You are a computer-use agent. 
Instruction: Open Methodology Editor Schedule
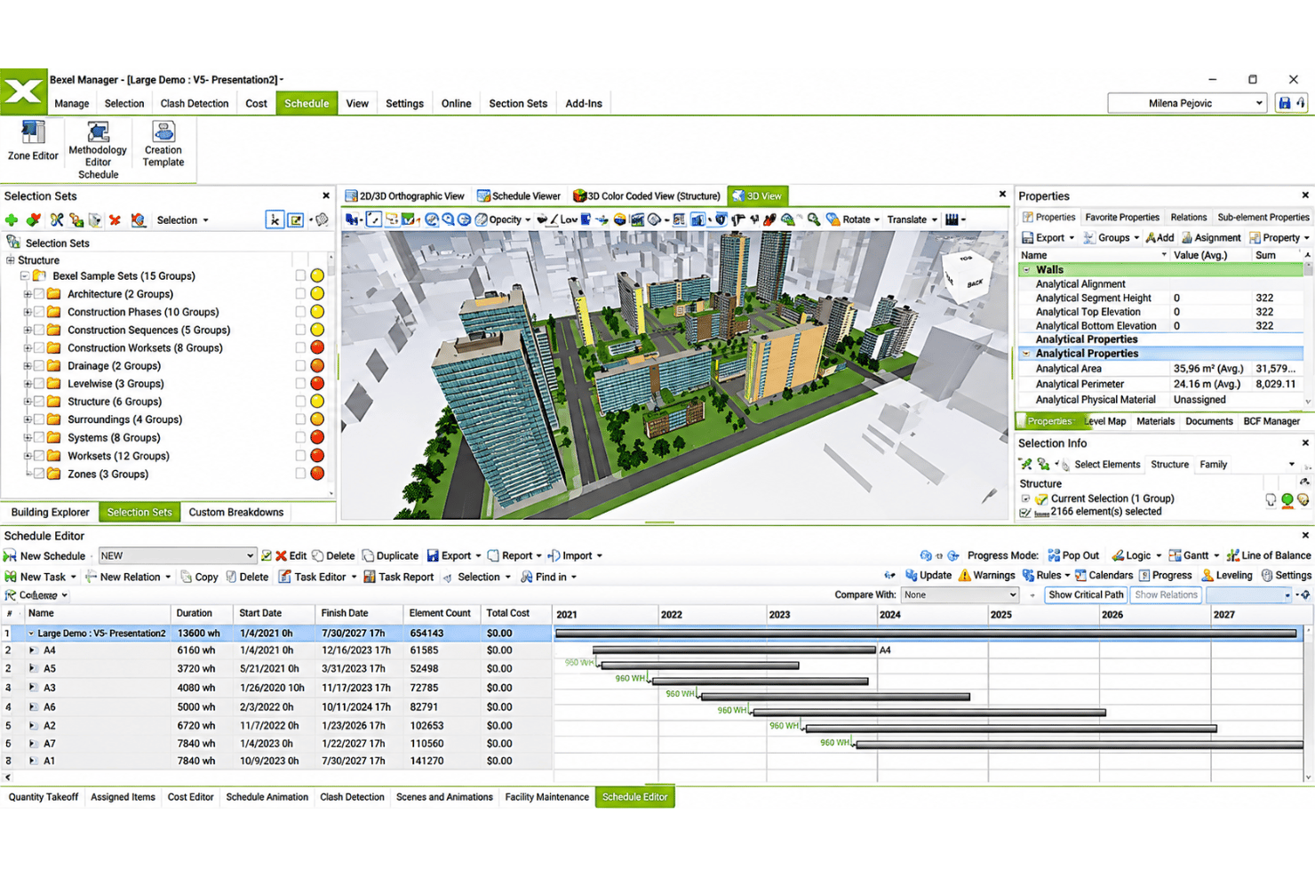pyautogui.click(x=98, y=150)
